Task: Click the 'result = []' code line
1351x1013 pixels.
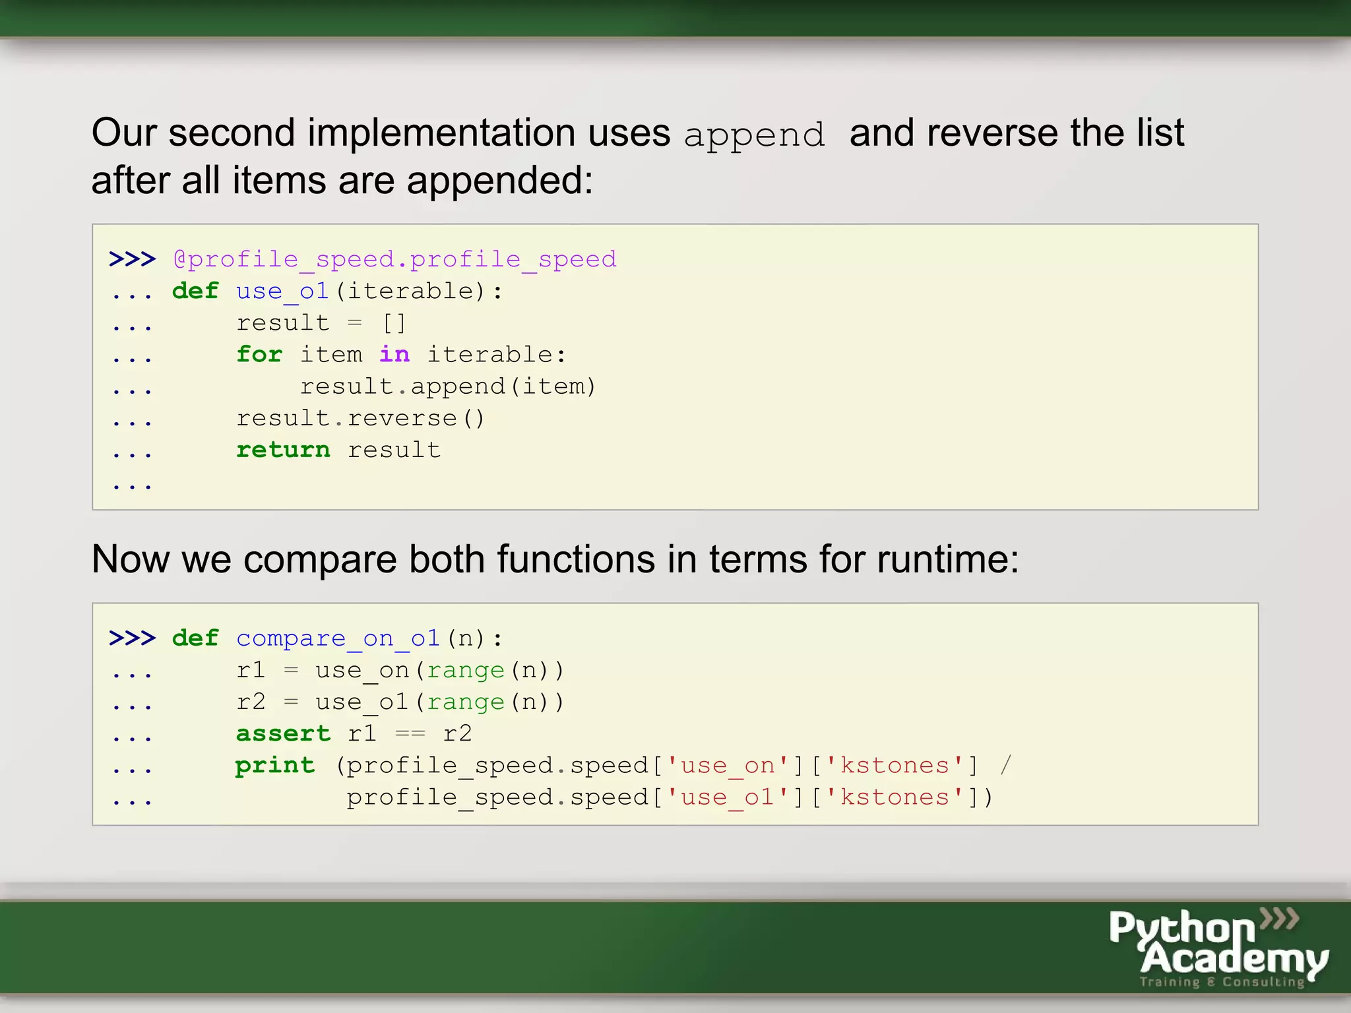Action: tap(321, 322)
